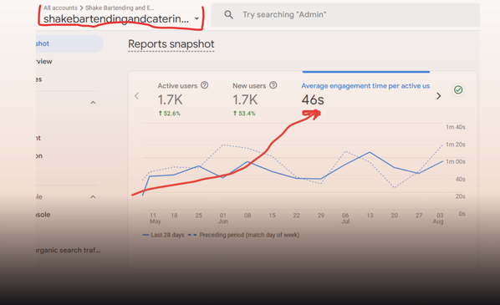Go to previous metrics with left chevron

point(136,96)
